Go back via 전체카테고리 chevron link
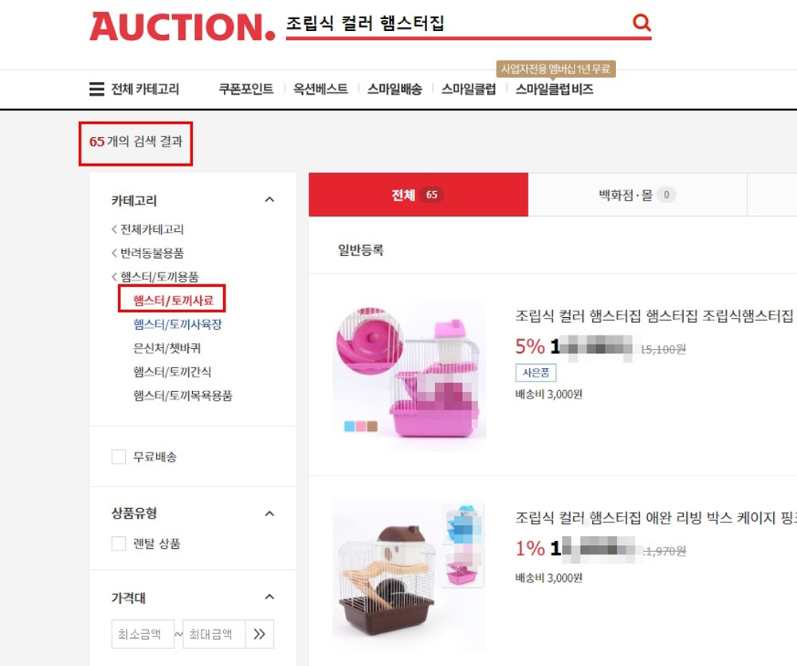This screenshot has height=666, width=797. (147, 229)
